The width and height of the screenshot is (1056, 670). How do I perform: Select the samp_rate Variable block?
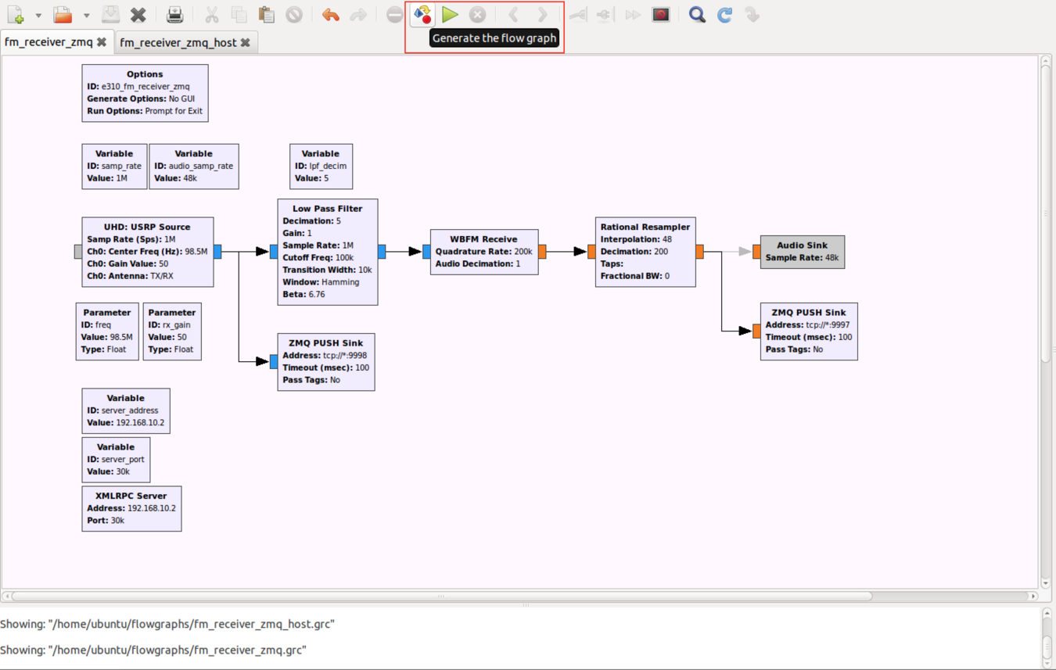pos(114,166)
